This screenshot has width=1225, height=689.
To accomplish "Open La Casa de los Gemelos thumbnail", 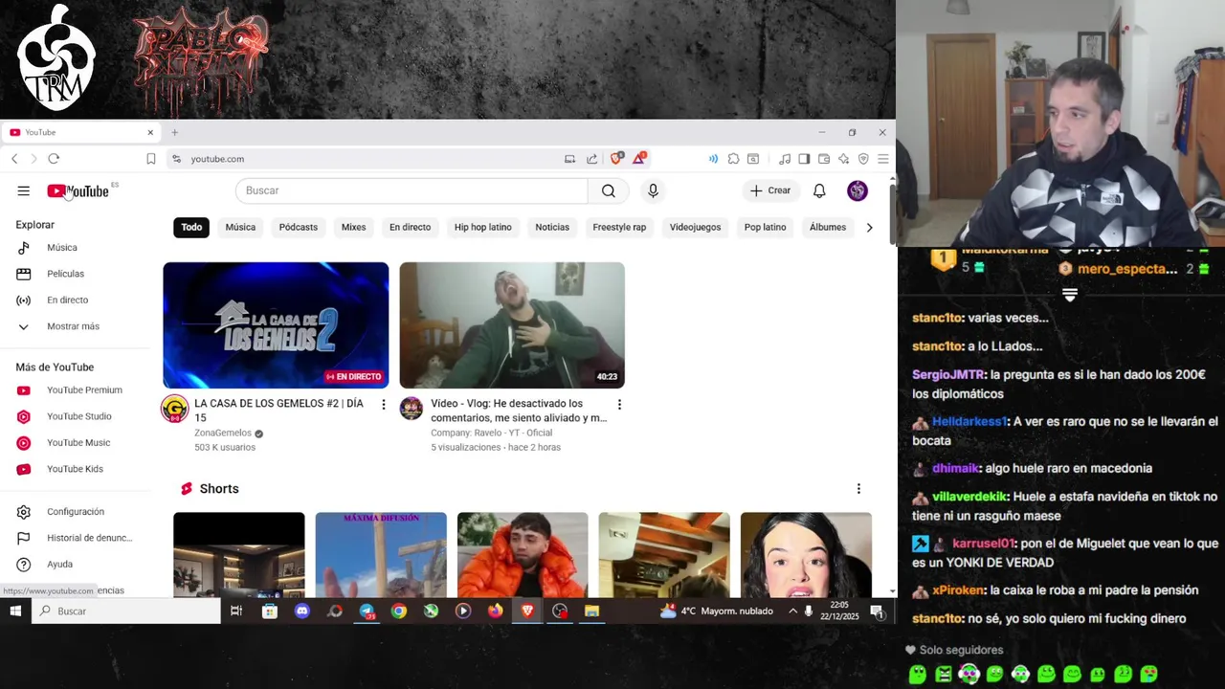I will point(276,325).
